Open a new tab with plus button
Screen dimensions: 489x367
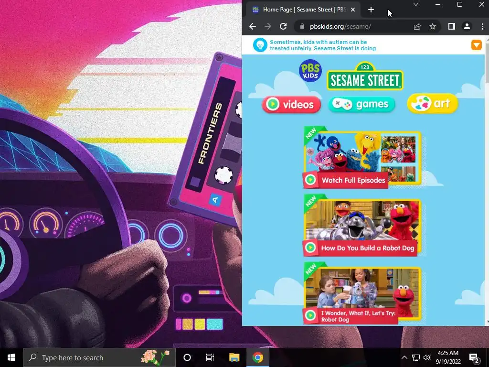[x=371, y=10]
